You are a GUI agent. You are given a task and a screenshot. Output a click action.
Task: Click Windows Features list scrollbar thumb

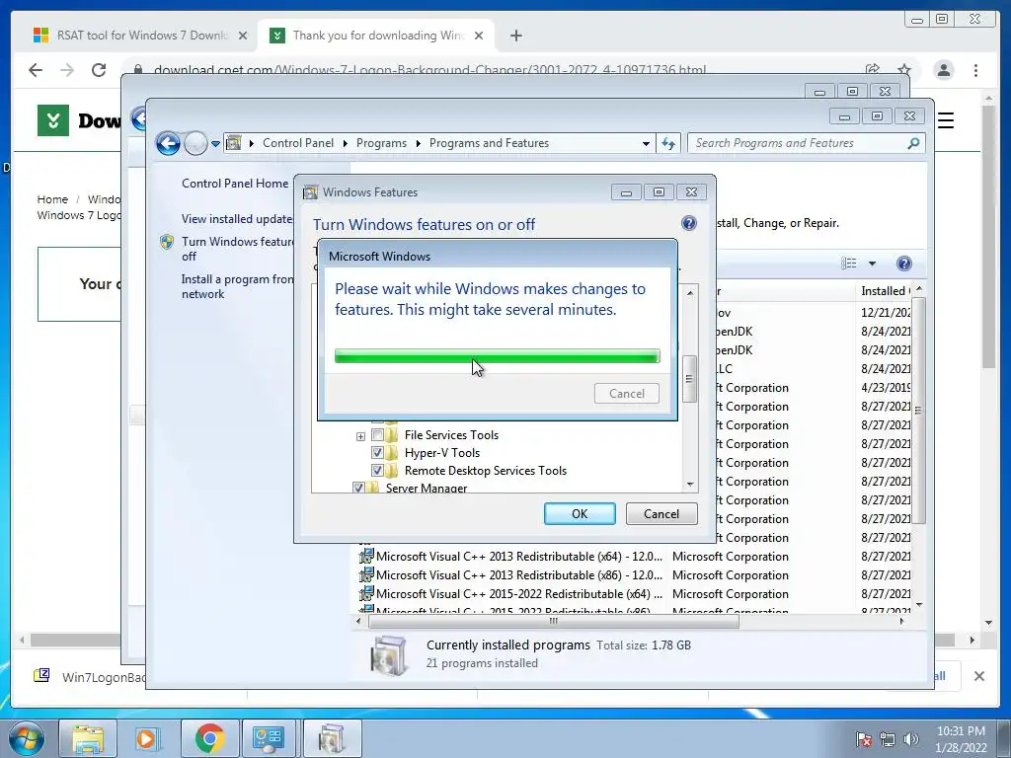pyautogui.click(x=689, y=379)
